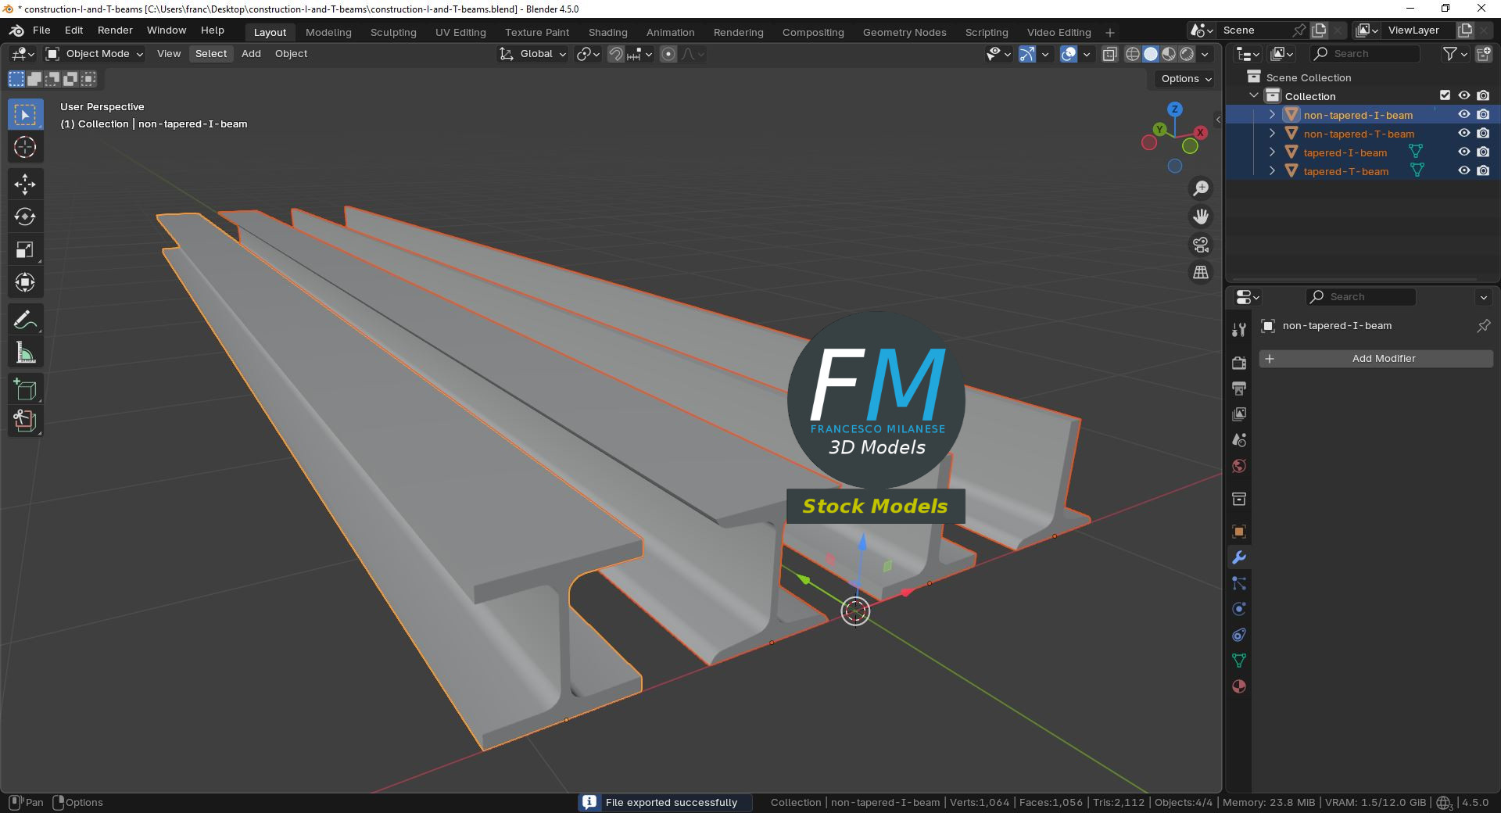Expand non-tapered-T-beam in outliner
Screen dimensions: 1501x813
pos(1272,134)
